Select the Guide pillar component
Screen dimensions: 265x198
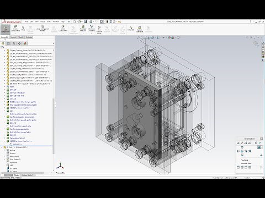(x=28, y=75)
